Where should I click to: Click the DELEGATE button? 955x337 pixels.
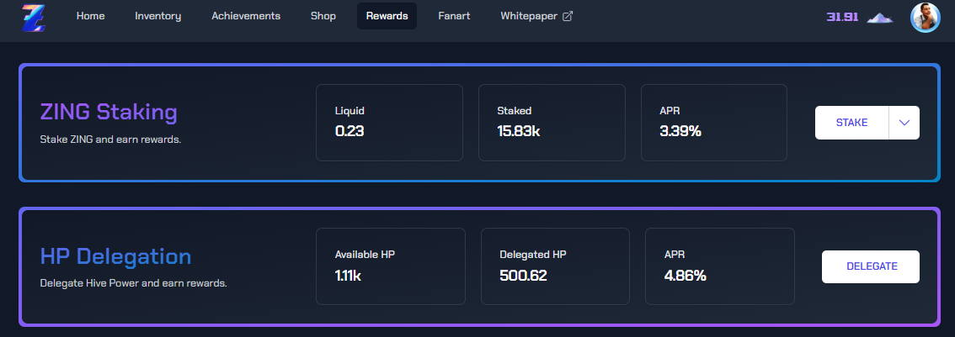coord(871,266)
